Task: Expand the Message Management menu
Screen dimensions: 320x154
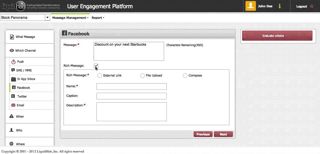Action: pos(70,18)
